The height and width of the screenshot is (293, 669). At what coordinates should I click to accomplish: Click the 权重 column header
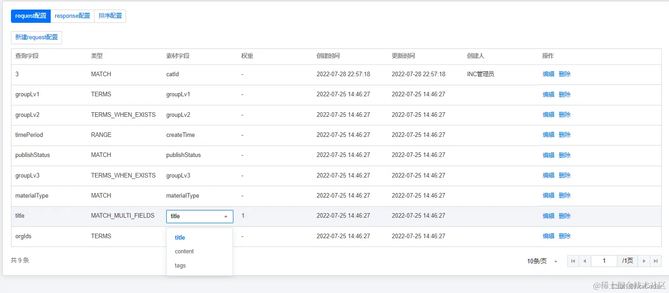point(247,56)
